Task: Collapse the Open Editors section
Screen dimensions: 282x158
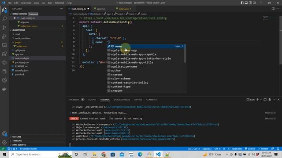Action: click(x=19, y=14)
